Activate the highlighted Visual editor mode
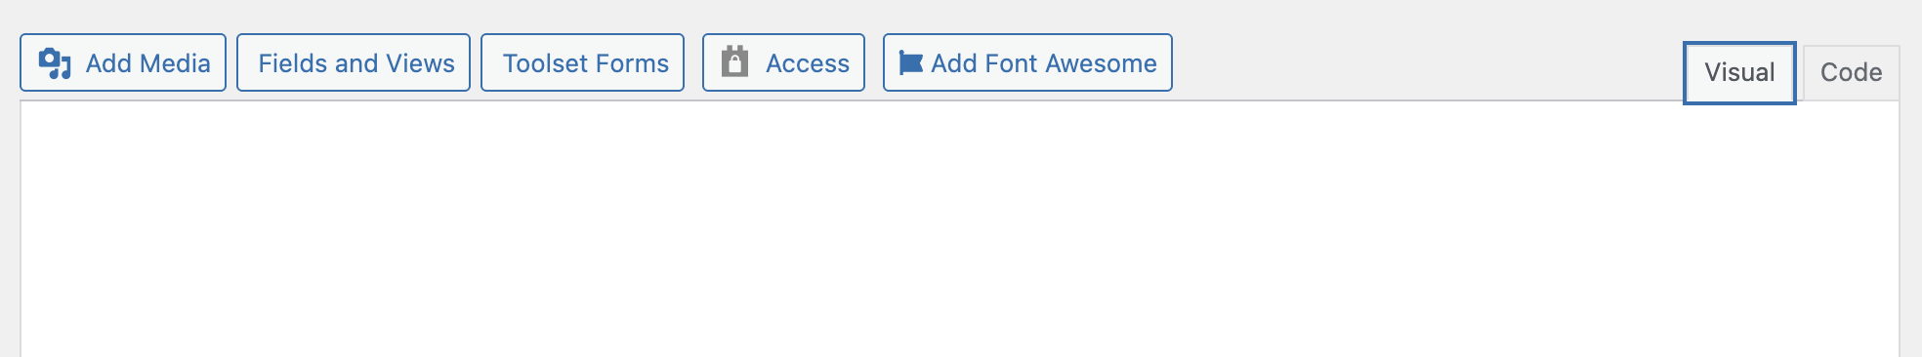1922x357 pixels. (1739, 72)
